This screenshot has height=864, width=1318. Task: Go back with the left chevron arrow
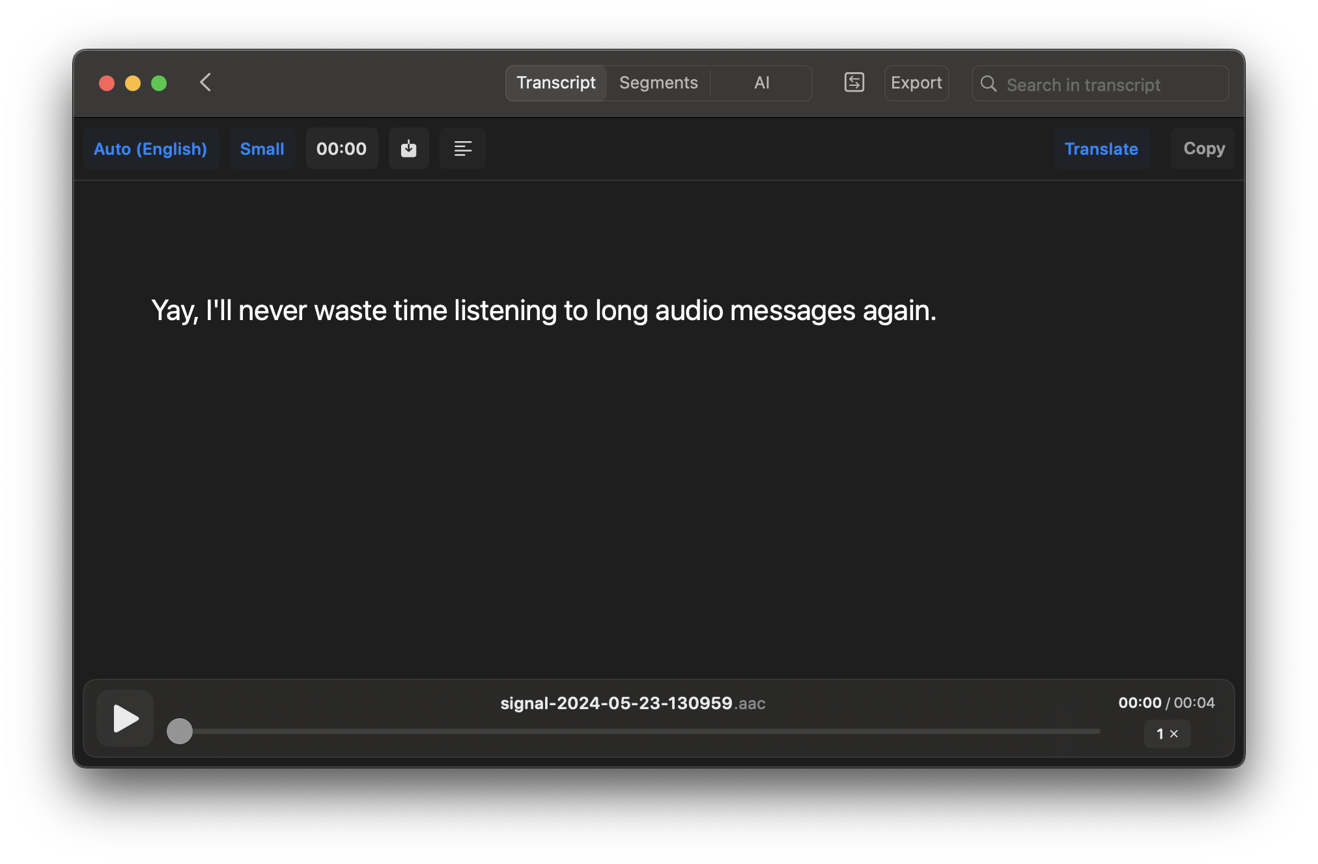tap(206, 83)
